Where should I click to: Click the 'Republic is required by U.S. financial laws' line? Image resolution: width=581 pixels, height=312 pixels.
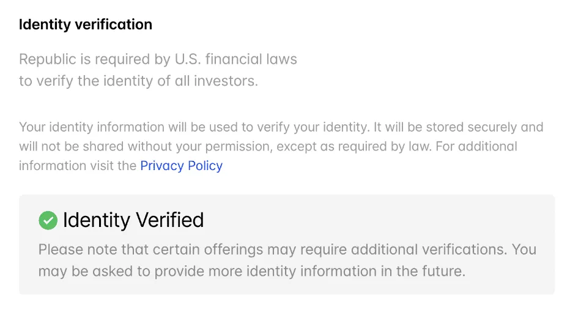158,59
